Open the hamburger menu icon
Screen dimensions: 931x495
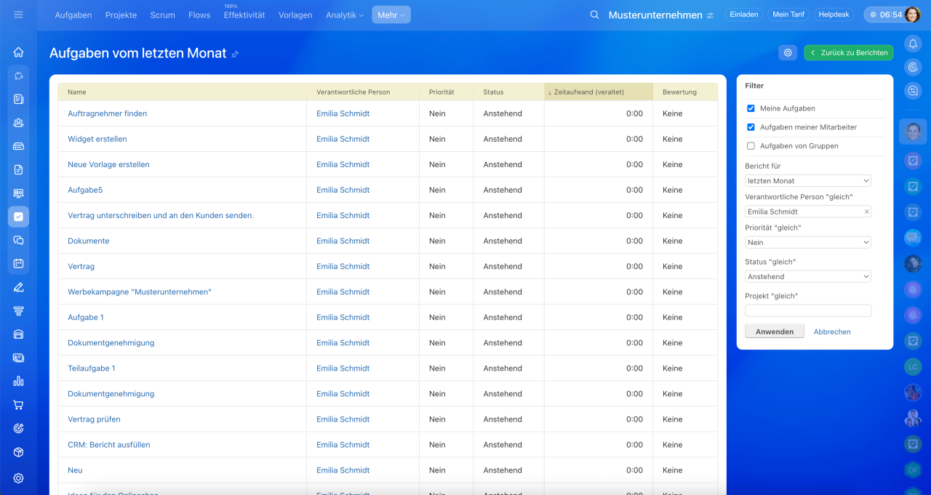coord(18,15)
